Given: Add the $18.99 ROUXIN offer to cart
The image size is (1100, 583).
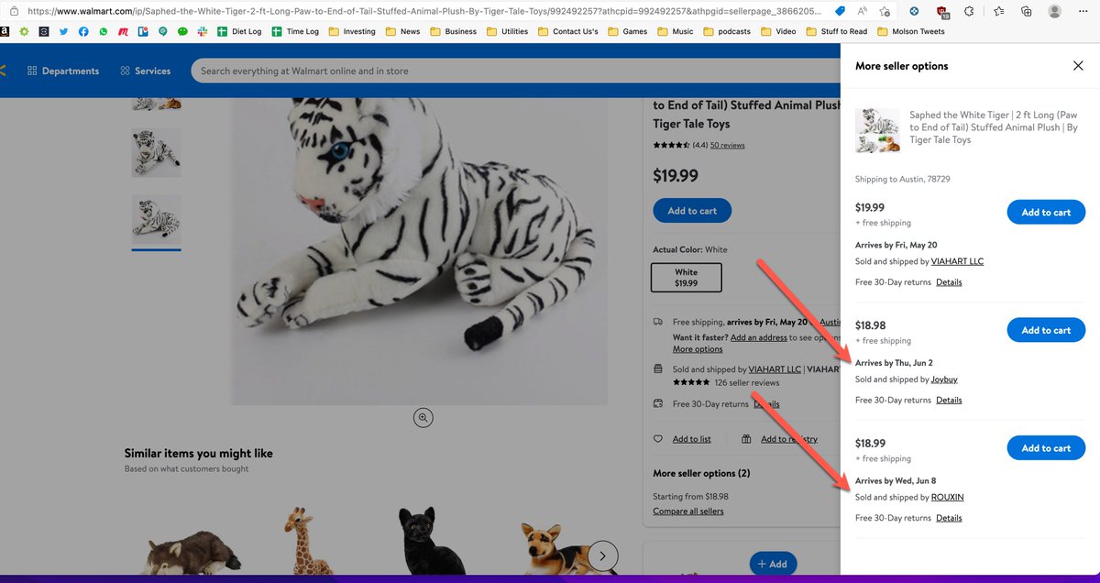Looking at the screenshot, I should tap(1046, 447).
